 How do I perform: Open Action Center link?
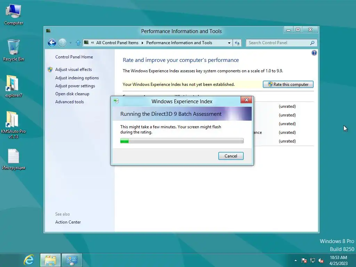click(x=68, y=222)
